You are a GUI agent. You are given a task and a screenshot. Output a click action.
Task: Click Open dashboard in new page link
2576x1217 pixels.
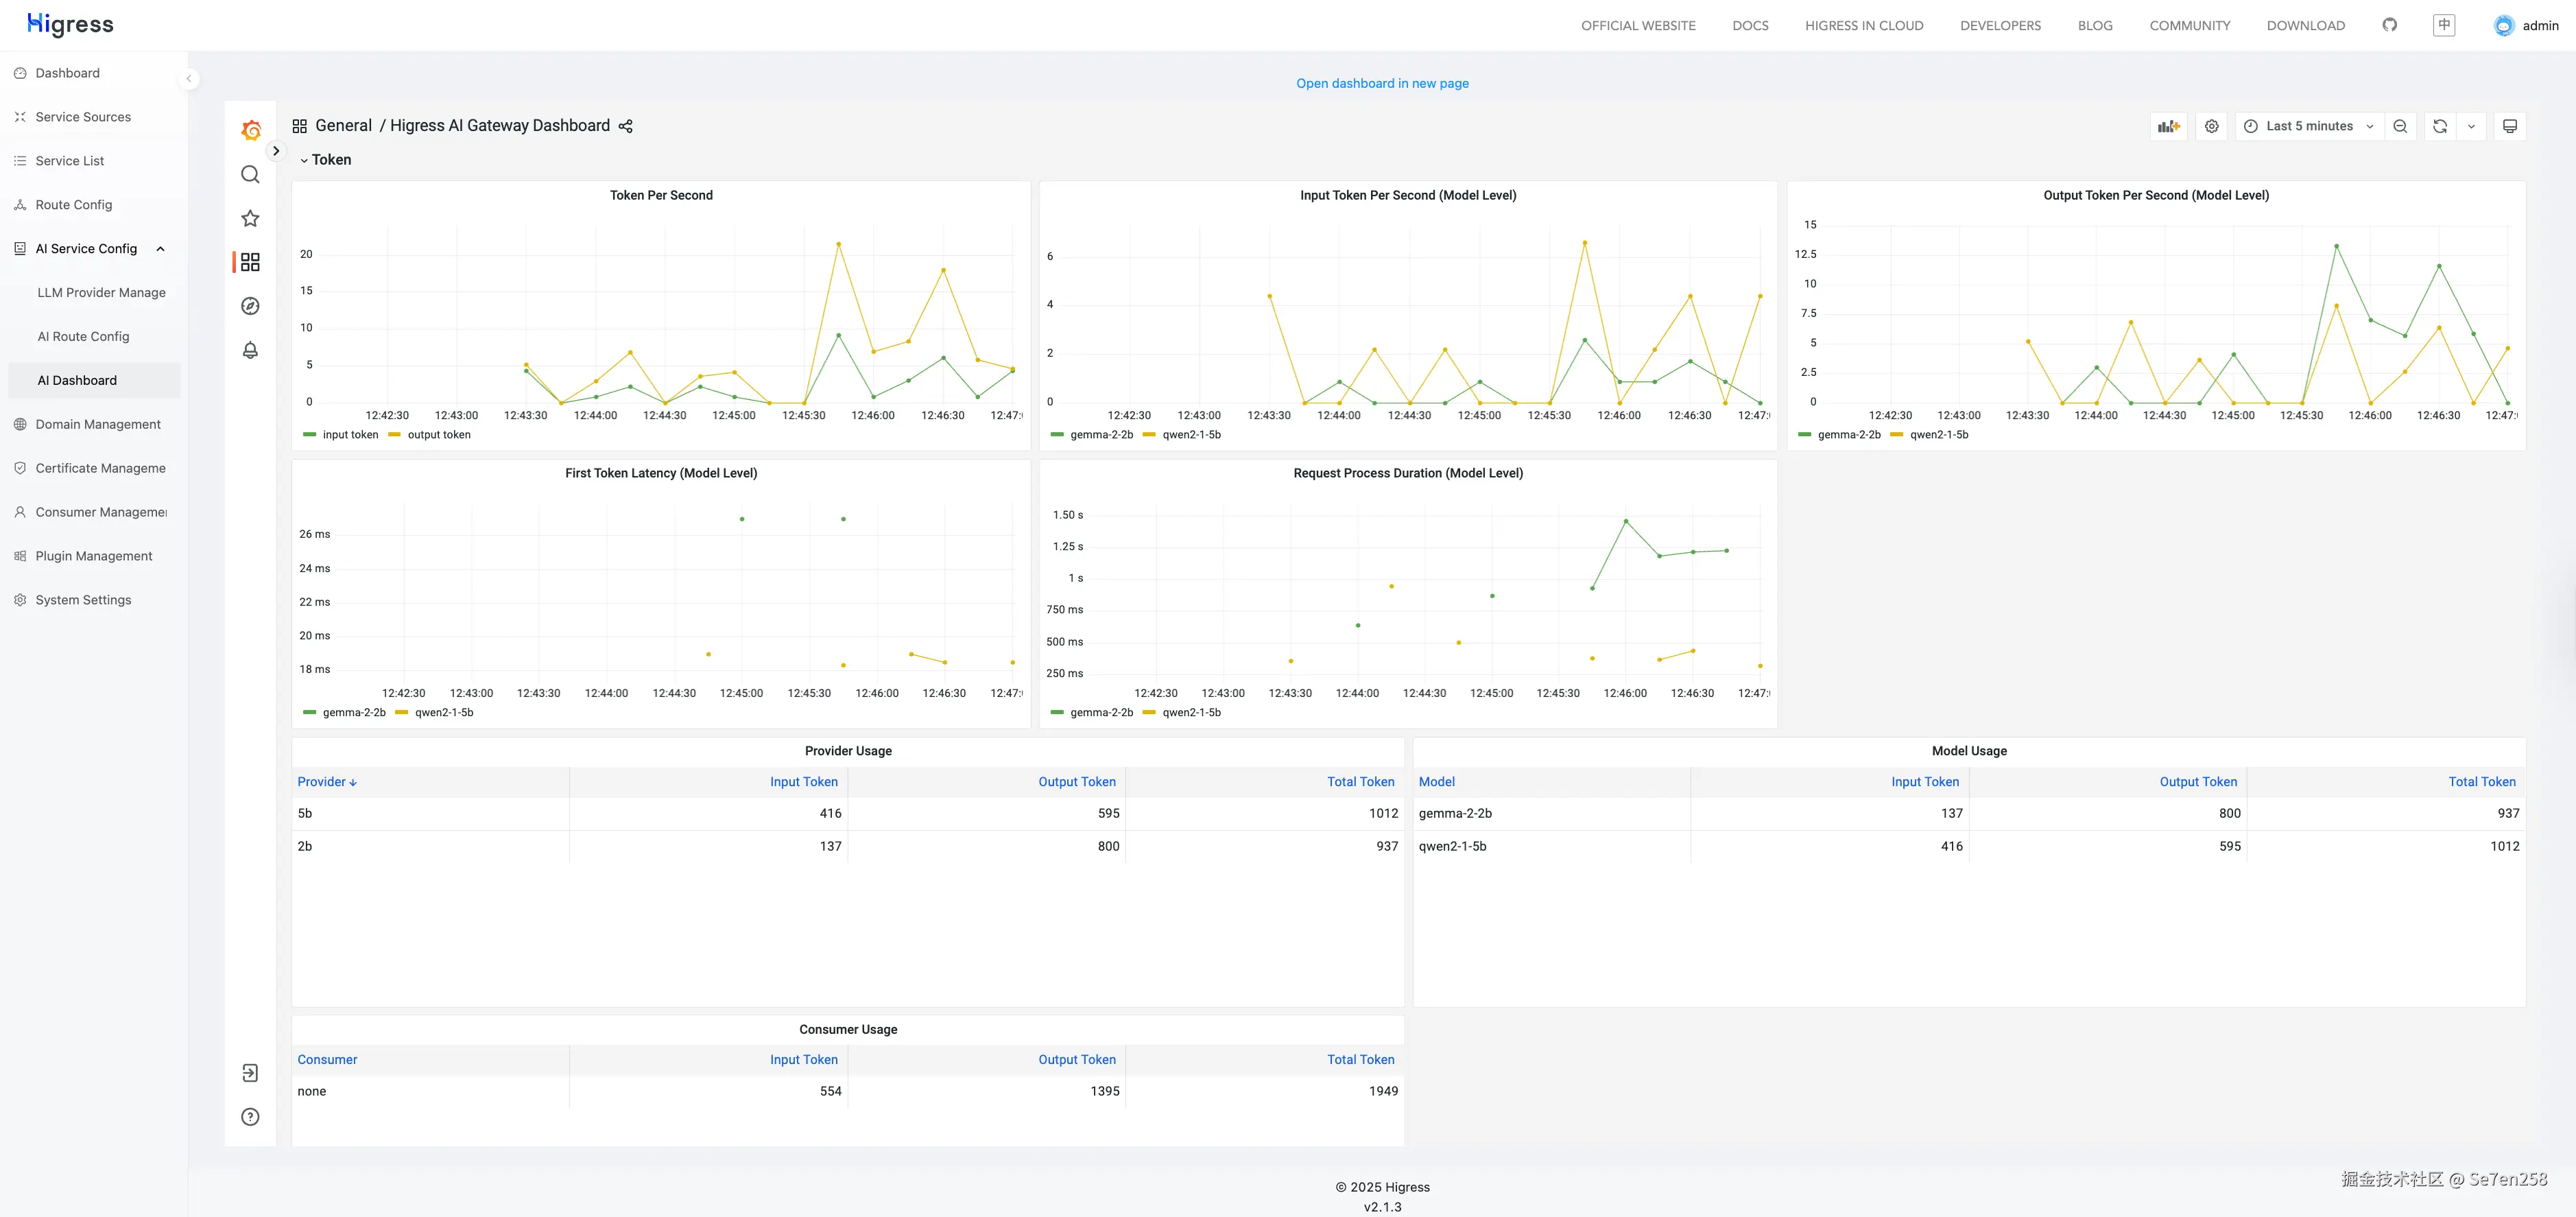point(1382,83)
